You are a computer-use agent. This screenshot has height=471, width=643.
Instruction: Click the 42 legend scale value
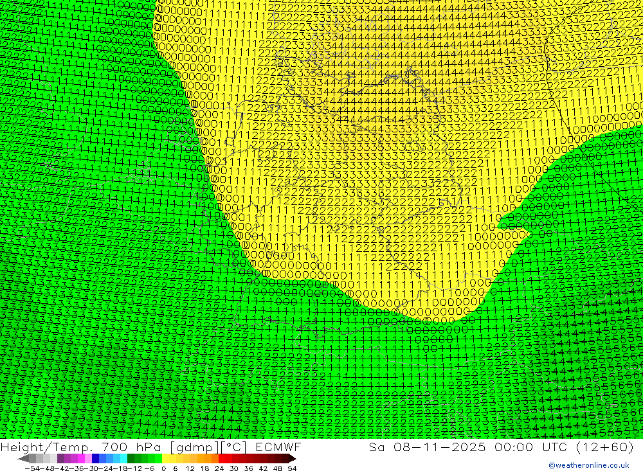point(263,468)
